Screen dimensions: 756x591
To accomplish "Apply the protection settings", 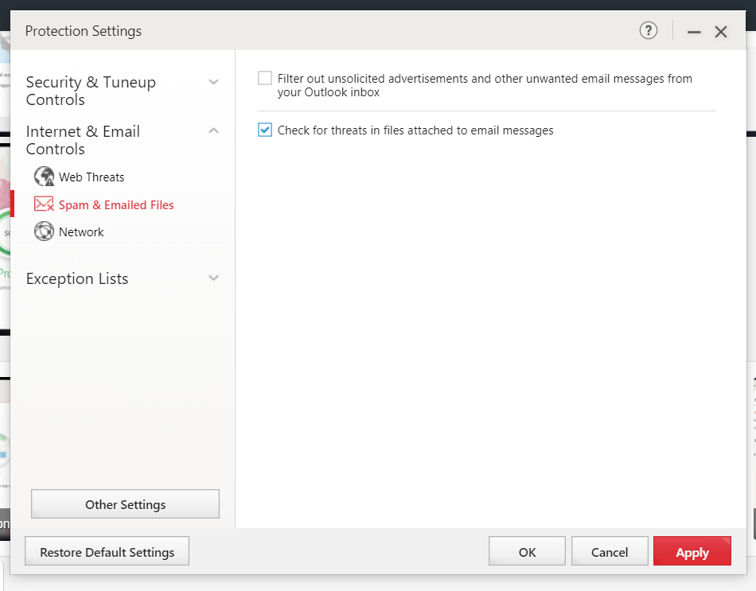I will [692, 551].
